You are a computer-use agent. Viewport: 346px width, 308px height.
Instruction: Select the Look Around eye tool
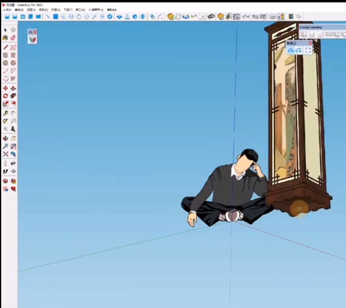coord(13,164)
